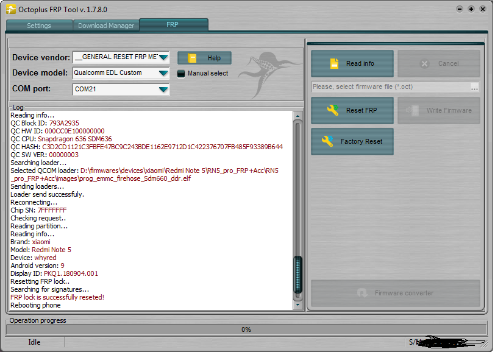The height and width of the screenshot is (352, 495).
Task: Click the 'Checking request..' log line
Action: coord(38,218)
